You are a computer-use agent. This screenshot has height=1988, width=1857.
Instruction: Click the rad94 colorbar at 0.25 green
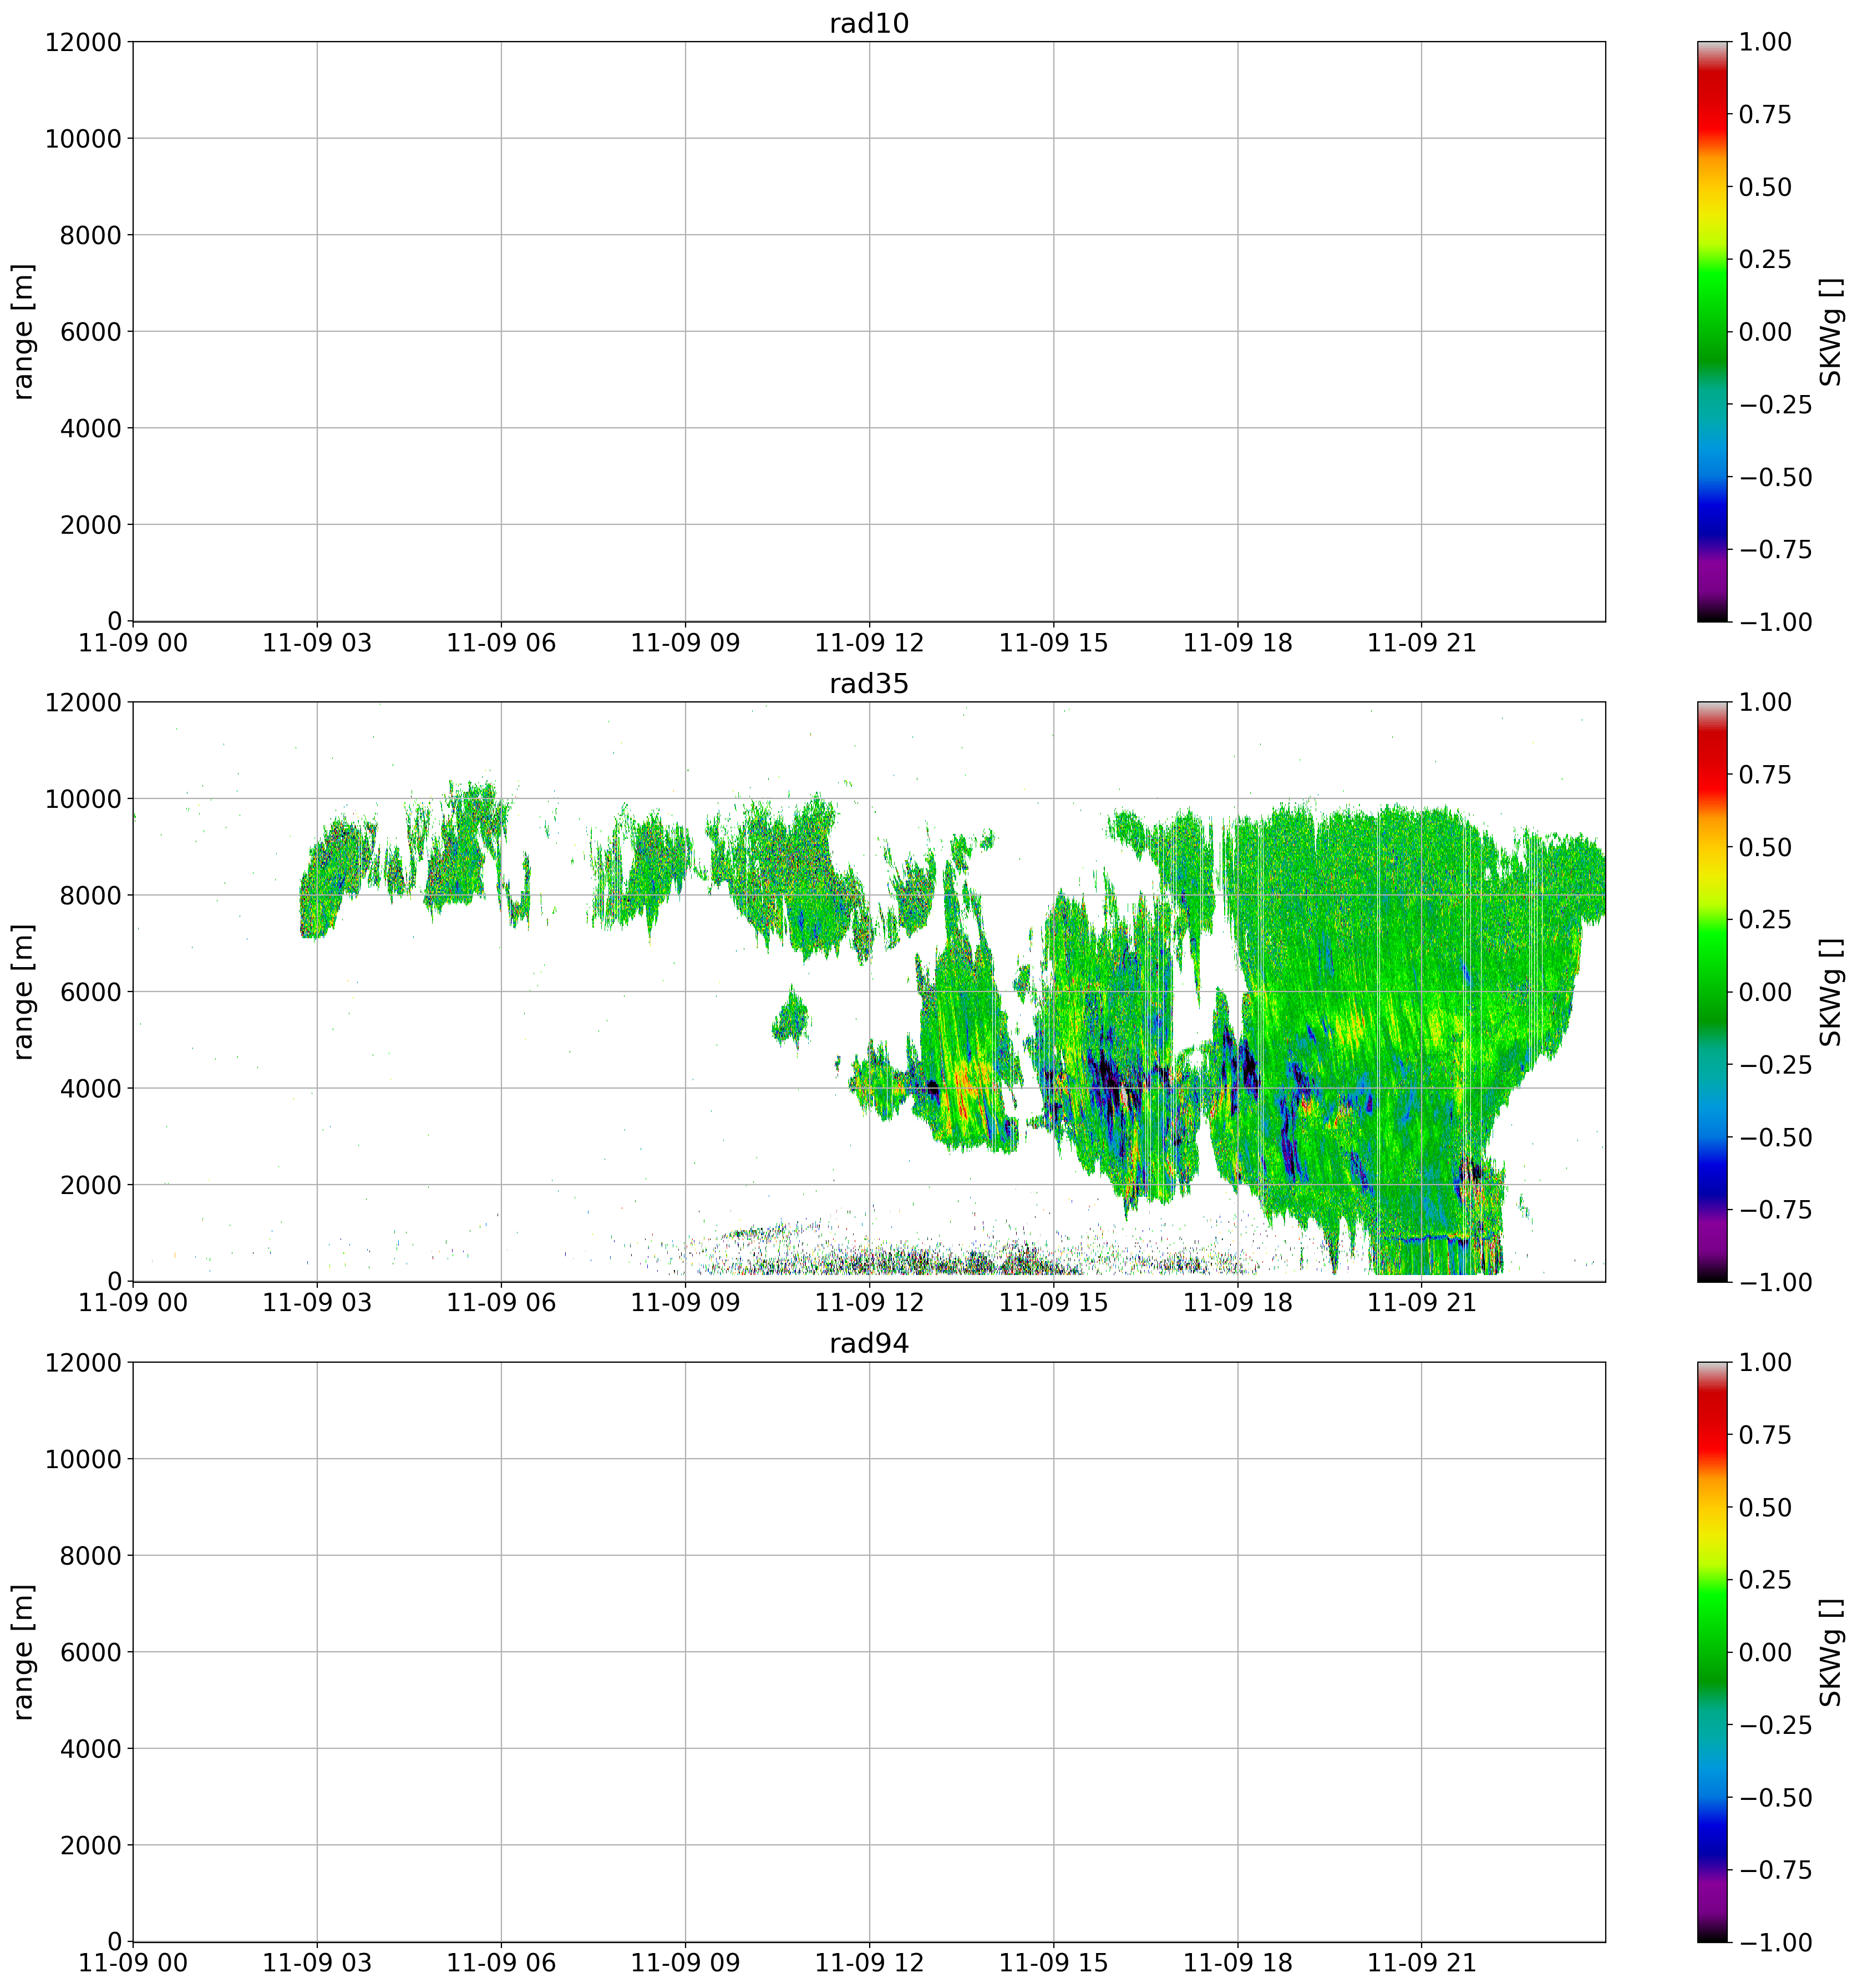[x=1711, y=1580]
